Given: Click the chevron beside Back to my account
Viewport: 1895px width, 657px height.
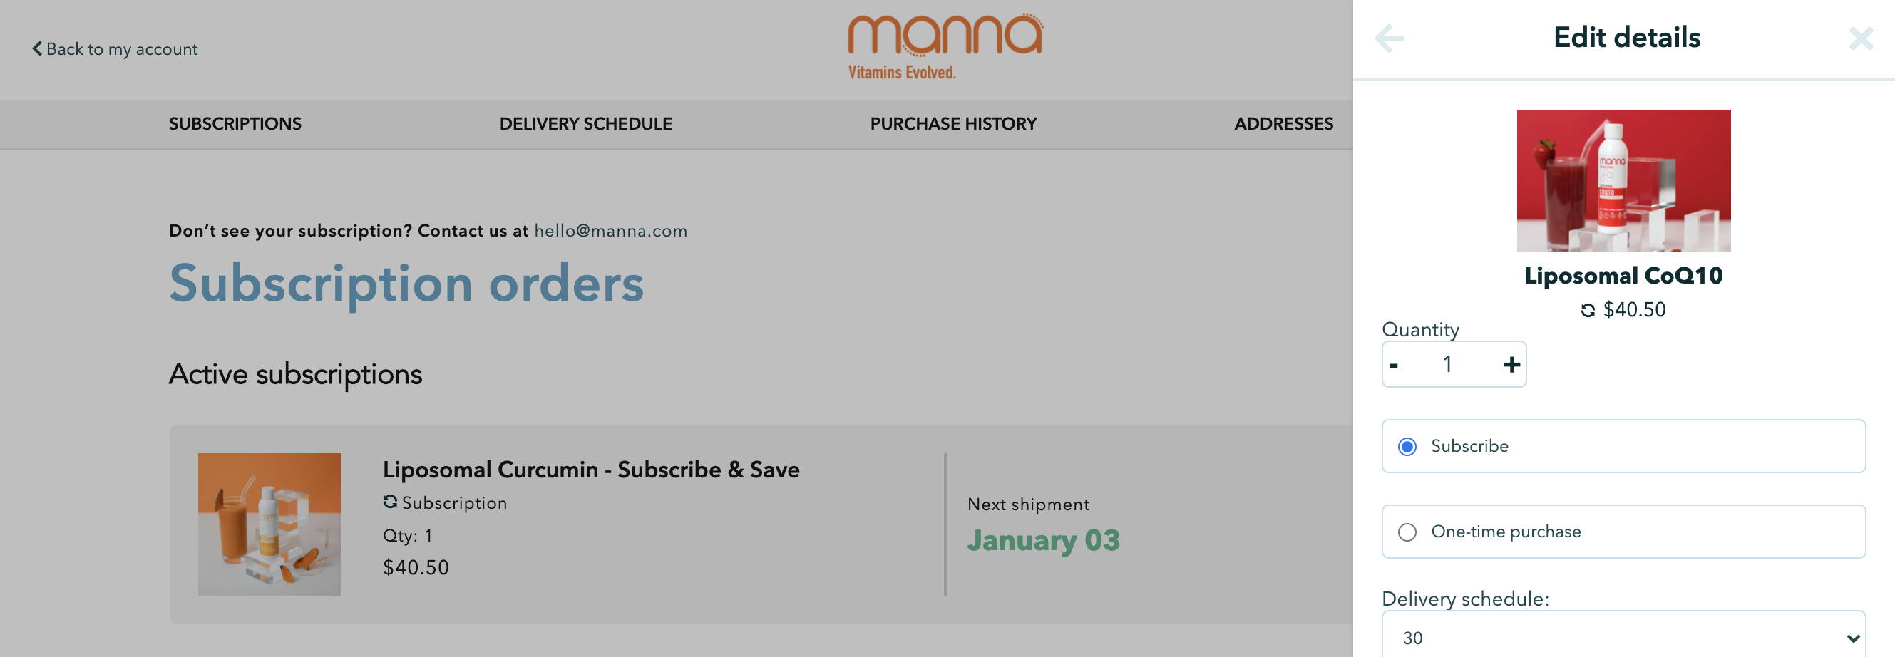Looking at the screenshot, I should 37,48.
